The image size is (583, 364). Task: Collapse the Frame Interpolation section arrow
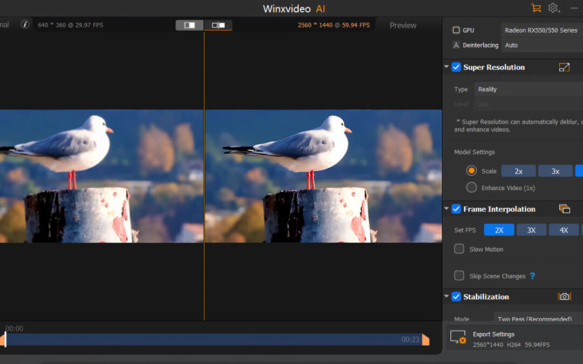click(x=446, y=209)
